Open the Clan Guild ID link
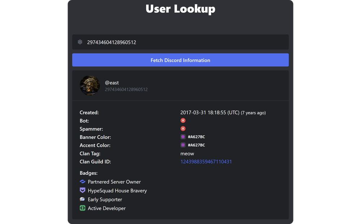This screenshot has height=224, width=361. (206, 161)
